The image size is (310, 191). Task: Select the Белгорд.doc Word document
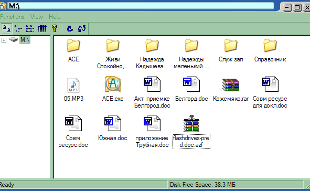tap(191, 89)
